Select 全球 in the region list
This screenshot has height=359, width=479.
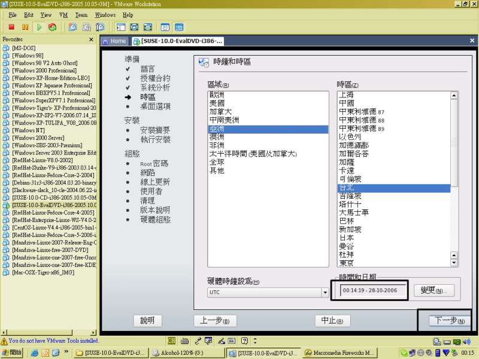[x=268, y=162]
